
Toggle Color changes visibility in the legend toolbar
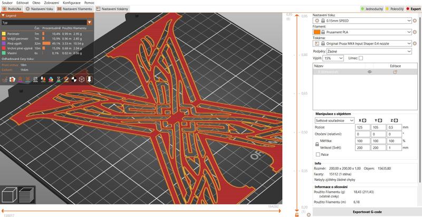(51, 80)
